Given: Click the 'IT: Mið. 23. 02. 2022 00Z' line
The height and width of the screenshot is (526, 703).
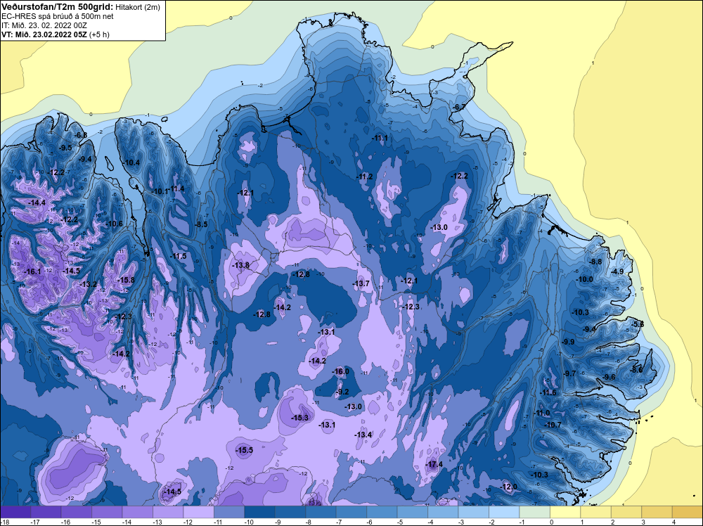Looking at the screenshot, I should 44,25.
